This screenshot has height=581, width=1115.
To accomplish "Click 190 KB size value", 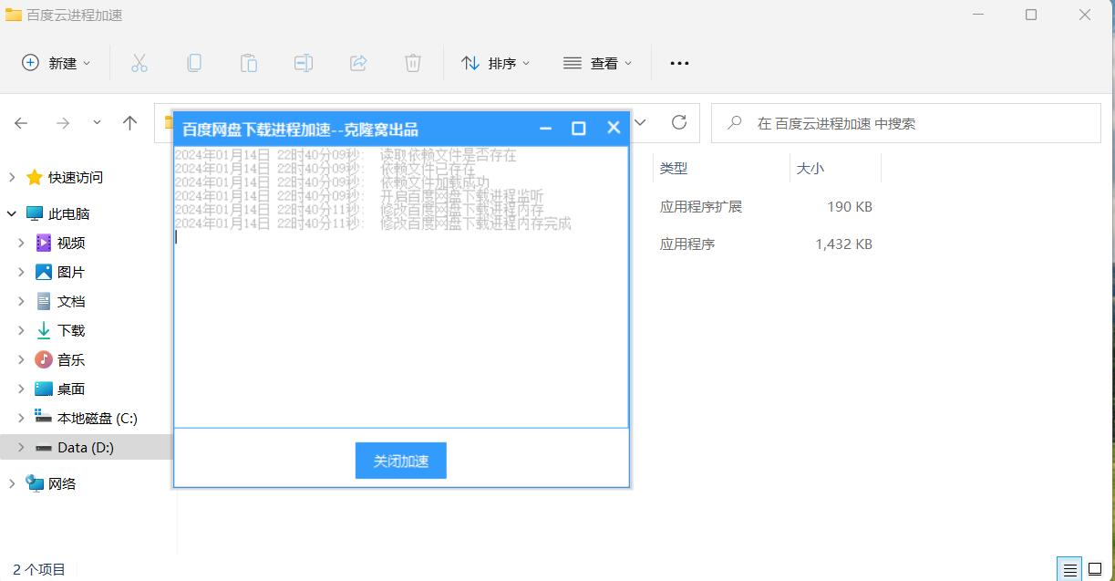I will [850, 207].
